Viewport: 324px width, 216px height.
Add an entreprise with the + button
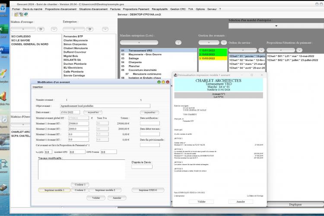(x=74, y=29)
